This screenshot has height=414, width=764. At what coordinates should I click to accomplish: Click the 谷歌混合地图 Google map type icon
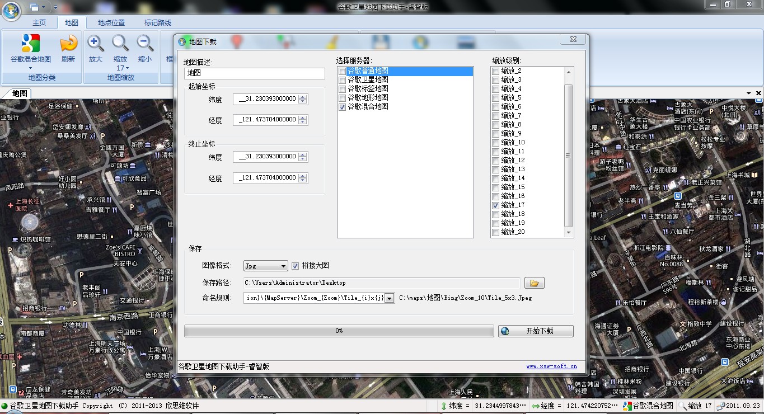click(30, 43)
